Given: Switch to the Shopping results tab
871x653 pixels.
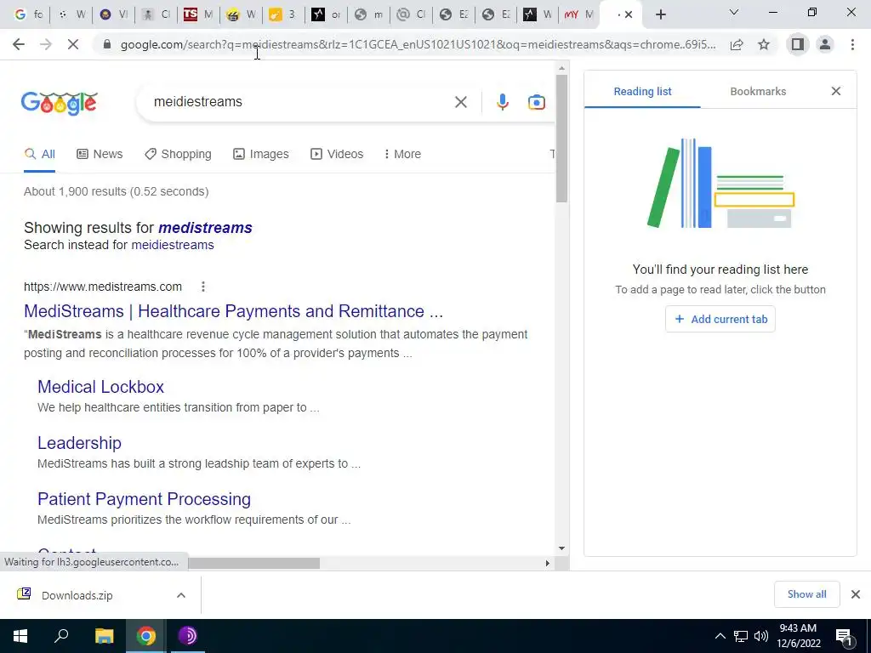Looking at the screenshot, I should coord(178,154).
